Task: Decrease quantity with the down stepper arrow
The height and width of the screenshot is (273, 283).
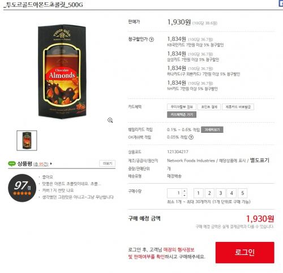Action: pyautogui.click(x=185, y=195)
